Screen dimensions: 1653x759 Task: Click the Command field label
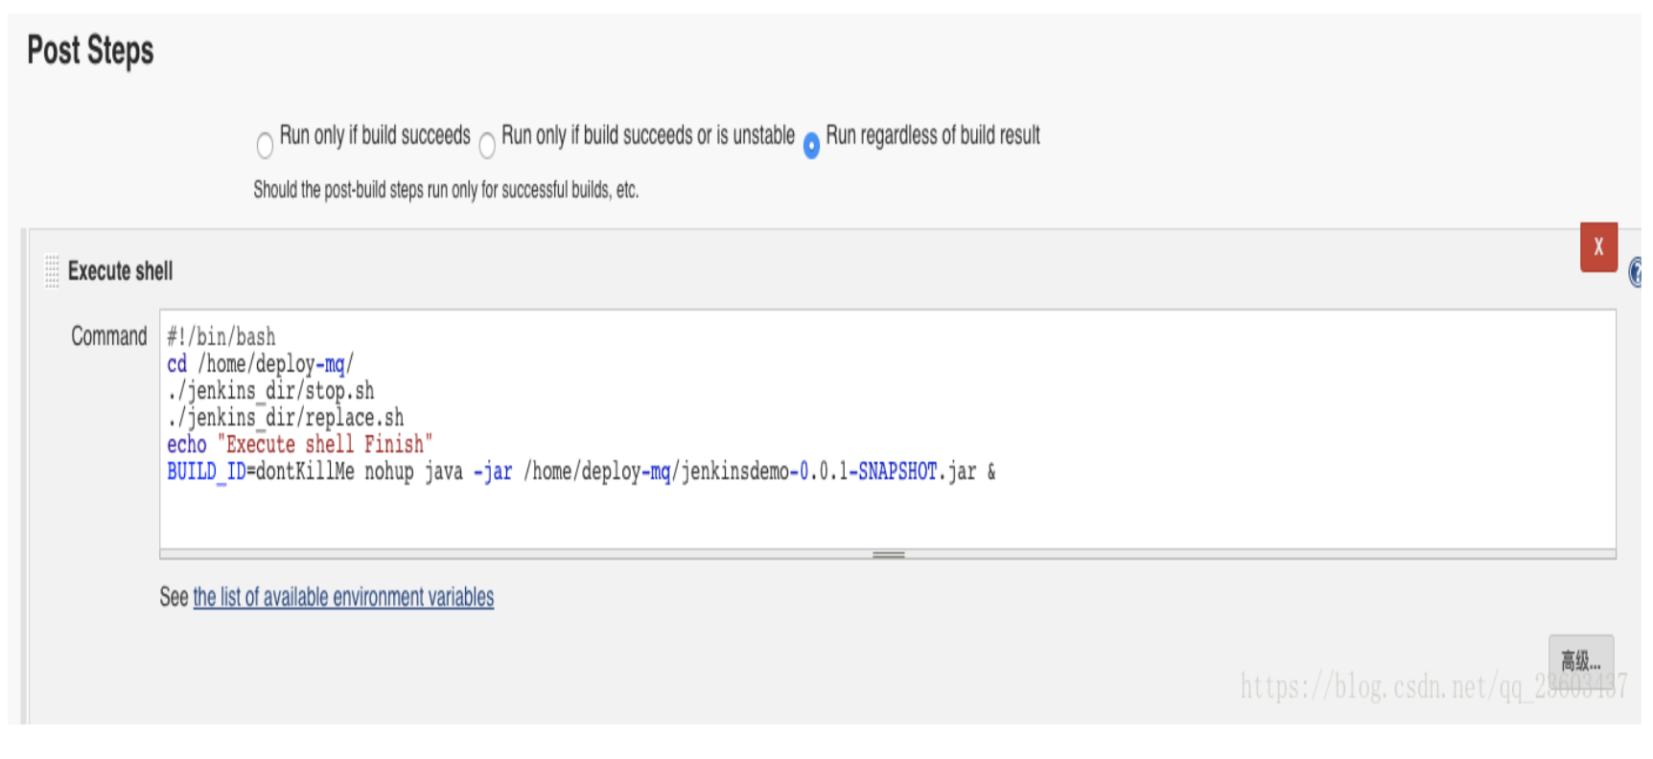(x=109, y=336)
